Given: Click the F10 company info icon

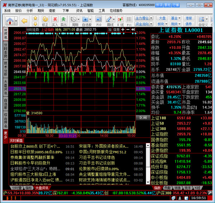Looking at the screenshot, I should tap(99, 19).
